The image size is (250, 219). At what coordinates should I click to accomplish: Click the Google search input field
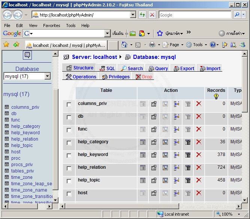point(195,15)
